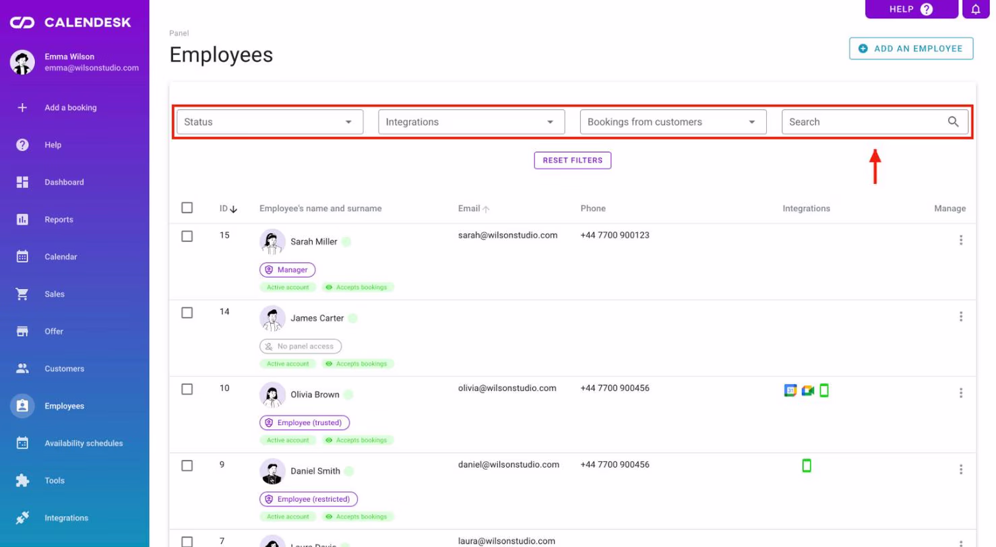Click Daniel Smith's mobile phone integration icon
The image size is (996, 547).
pyautogui.click(x=807, y=465)
